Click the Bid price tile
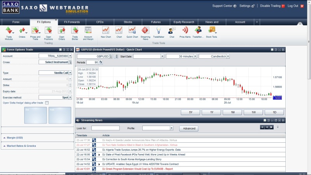This screenshot has width=311, height=175. 35,115
